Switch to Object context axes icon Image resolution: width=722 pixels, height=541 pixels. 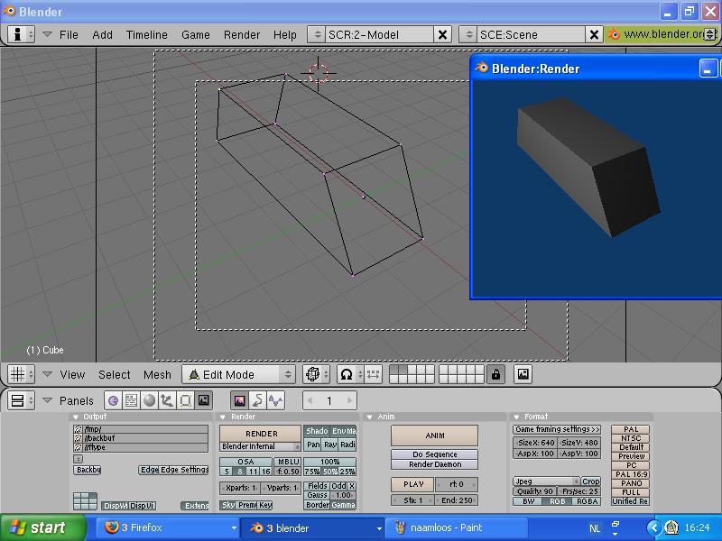(x=167, y=400)
